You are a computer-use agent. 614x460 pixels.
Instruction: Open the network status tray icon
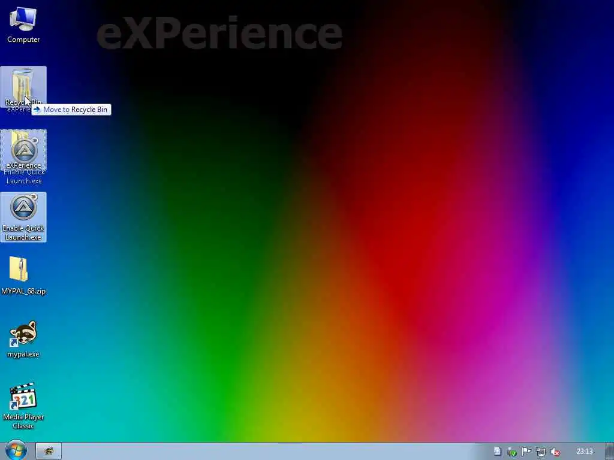point(540,452)
